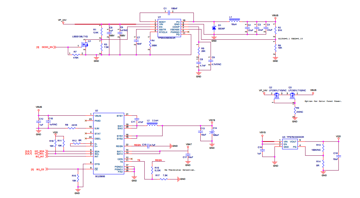Click the RT/CLK pin name in U1

(x=163, y=32)
